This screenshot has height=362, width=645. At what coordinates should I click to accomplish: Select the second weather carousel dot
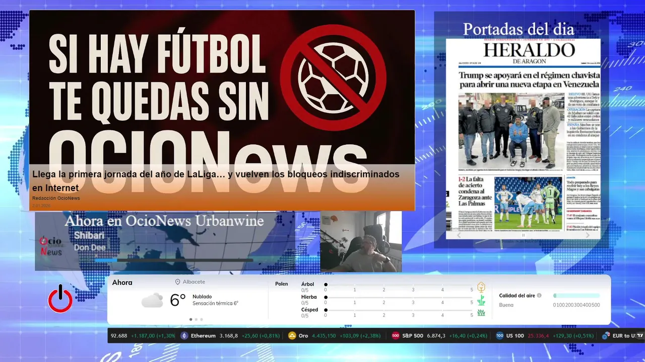tap(196, 319)
